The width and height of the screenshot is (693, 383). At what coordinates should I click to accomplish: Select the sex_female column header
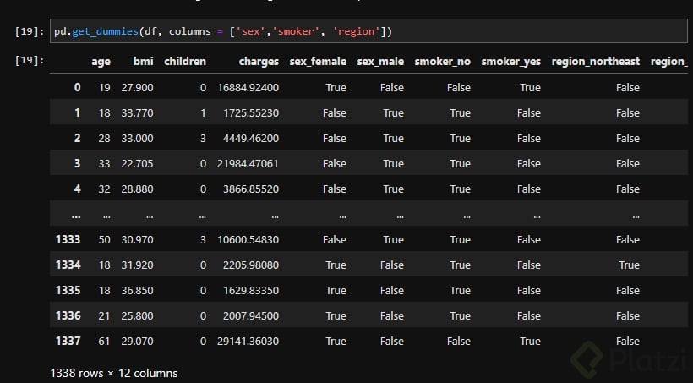tap(318, 62)
